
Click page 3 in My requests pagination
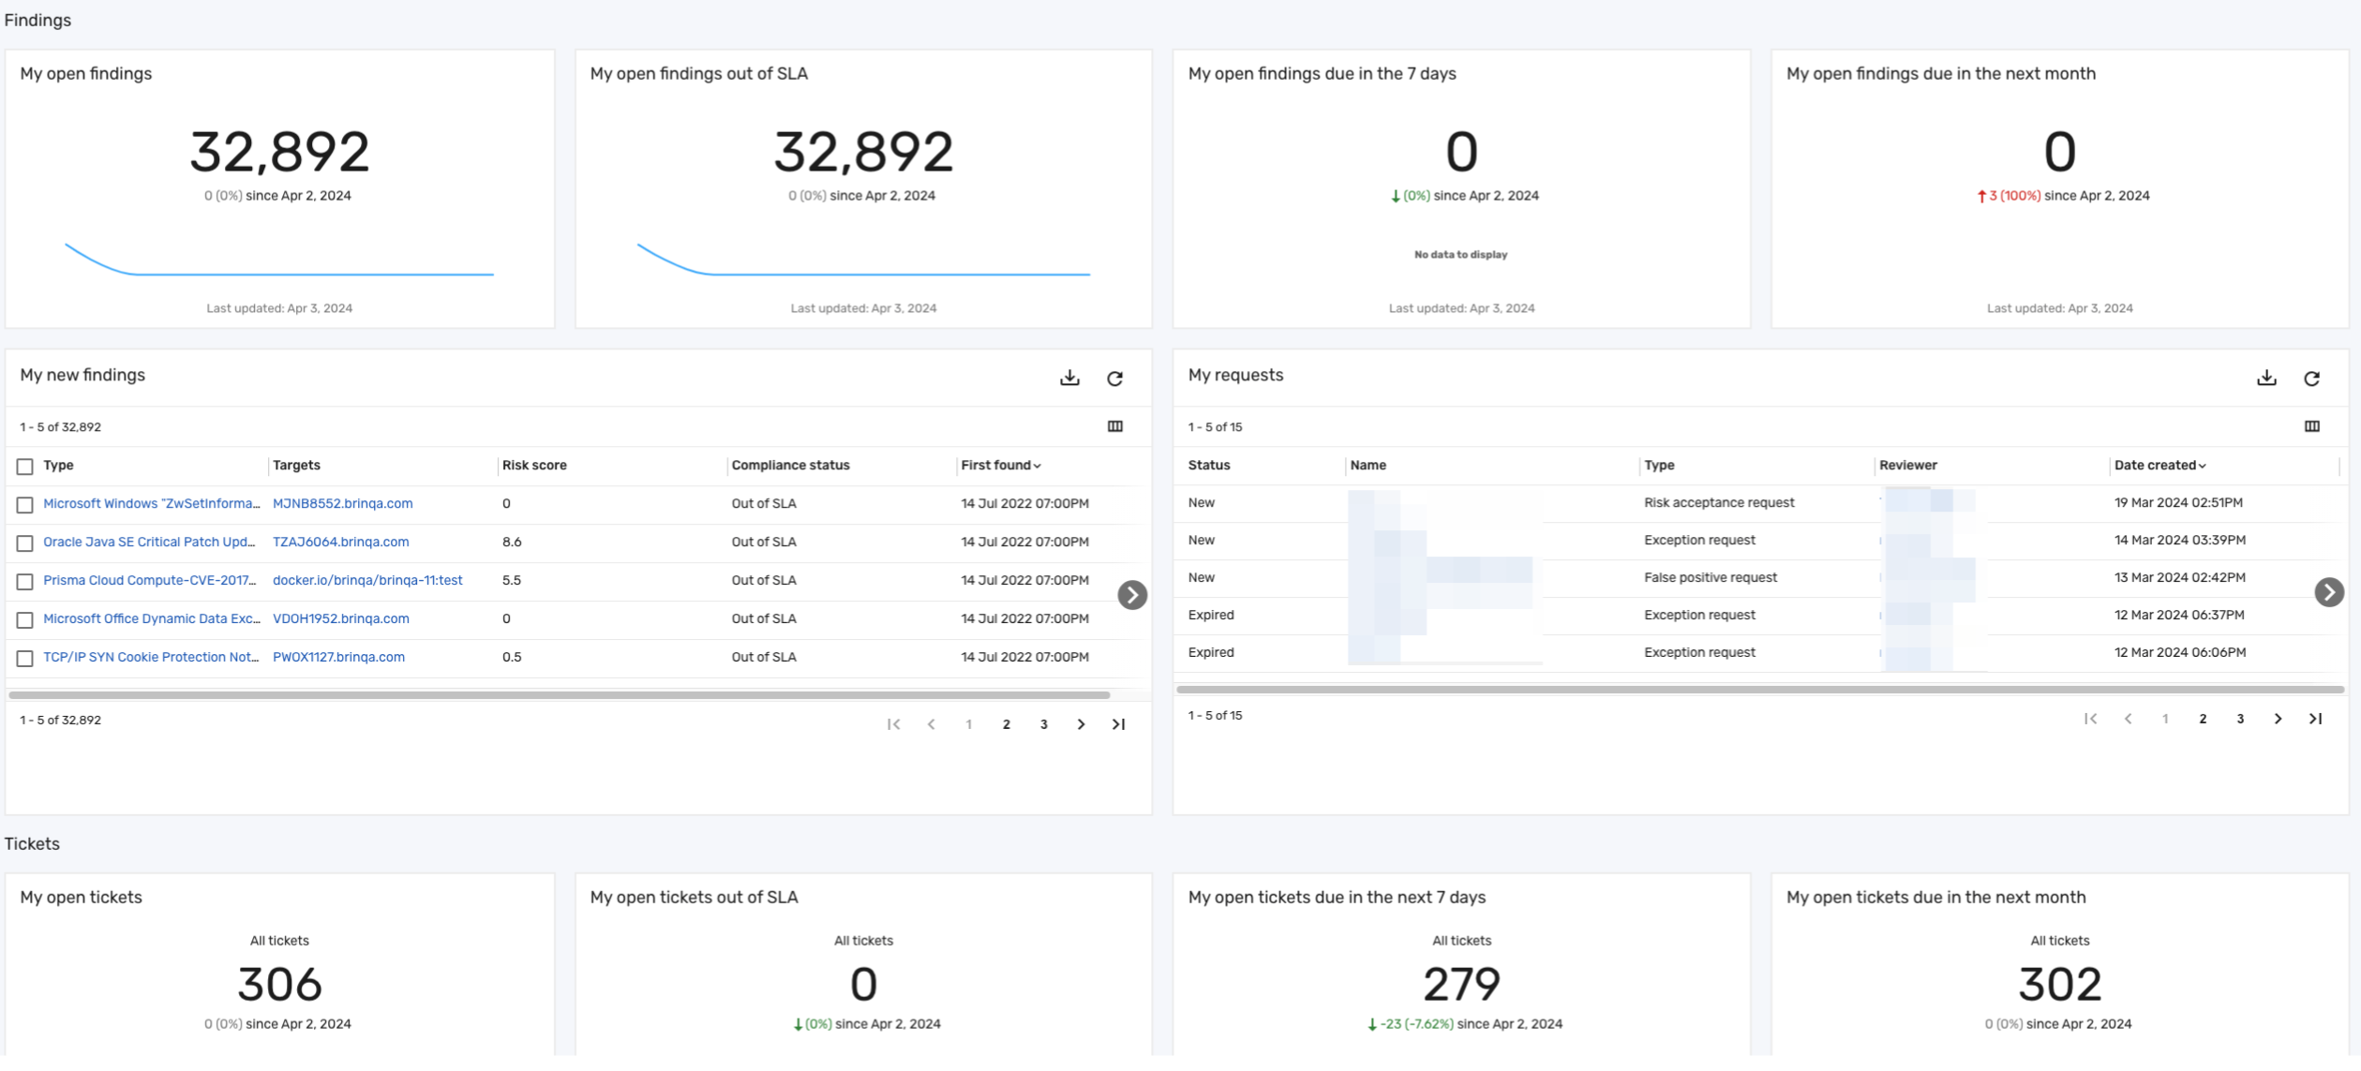2242,719
